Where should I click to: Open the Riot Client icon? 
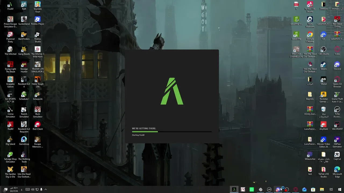pos(38,126)
